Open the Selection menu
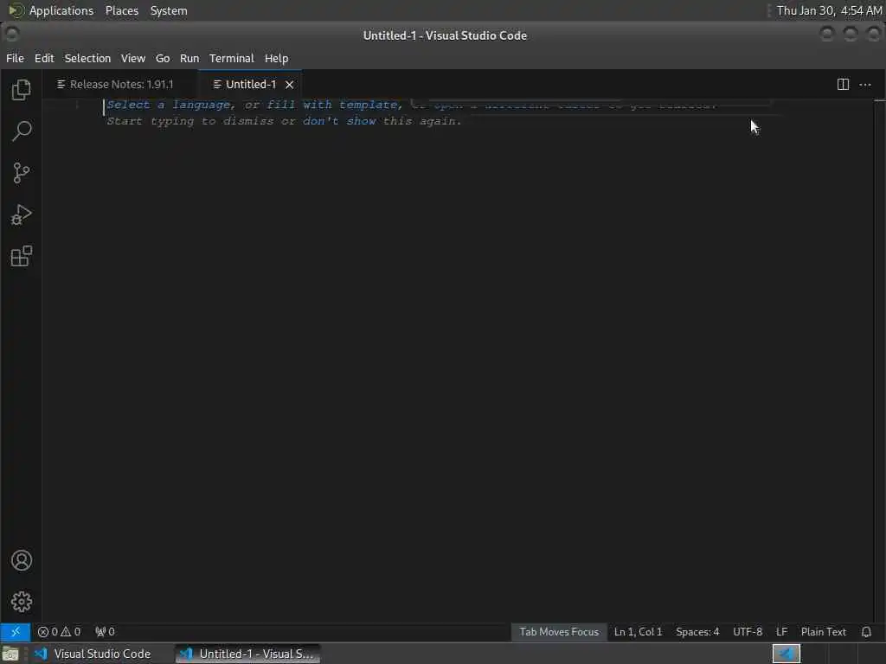Screen dimensions: 886x664 coord(87,58)
